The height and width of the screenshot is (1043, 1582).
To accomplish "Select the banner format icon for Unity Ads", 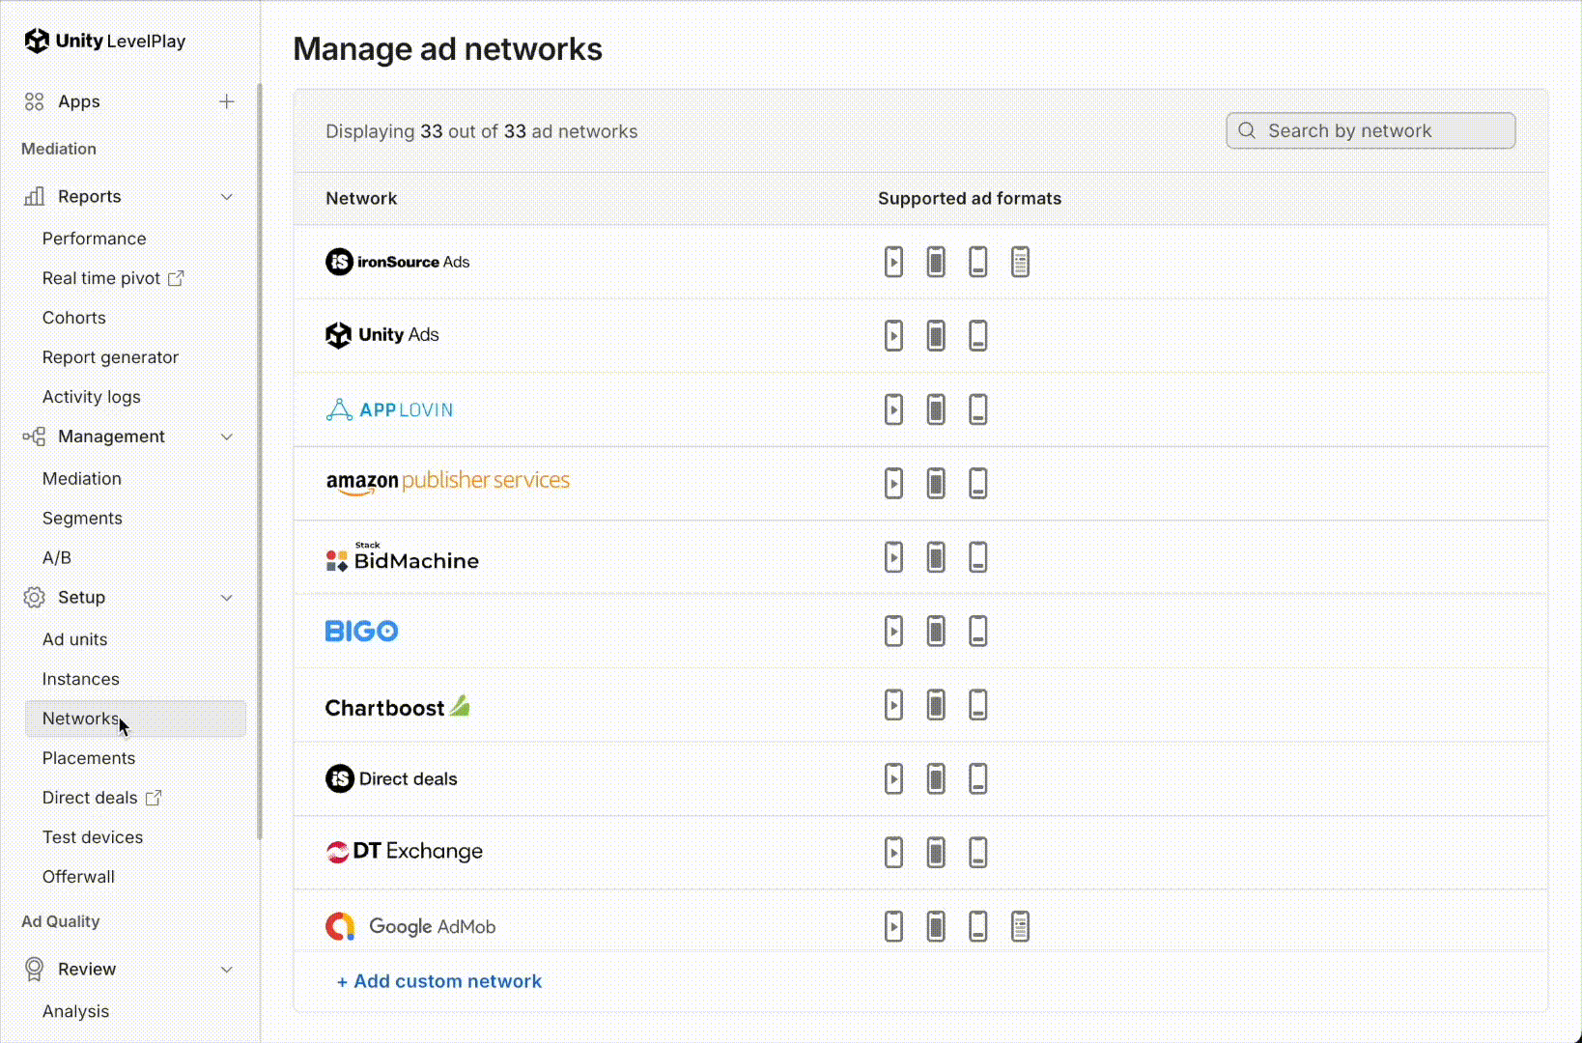I will tap(977, 335).
